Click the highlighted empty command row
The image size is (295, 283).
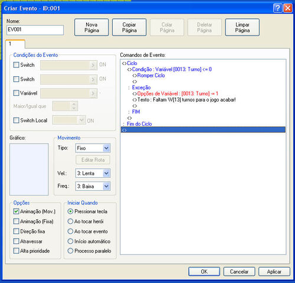tap(203, 129)
